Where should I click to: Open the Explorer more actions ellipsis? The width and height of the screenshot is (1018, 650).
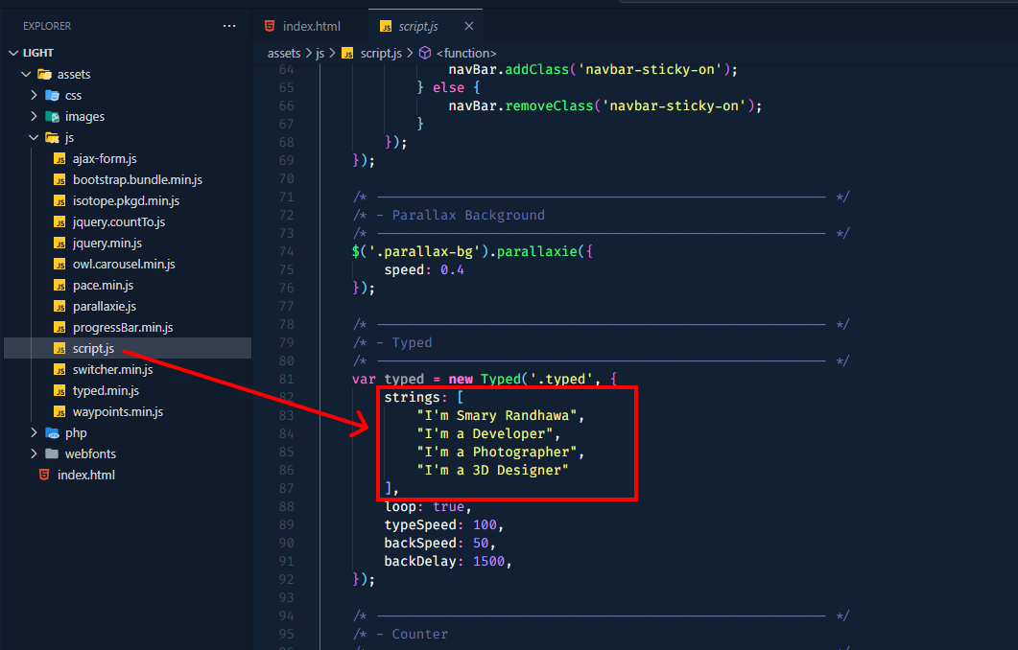point(229,26)
